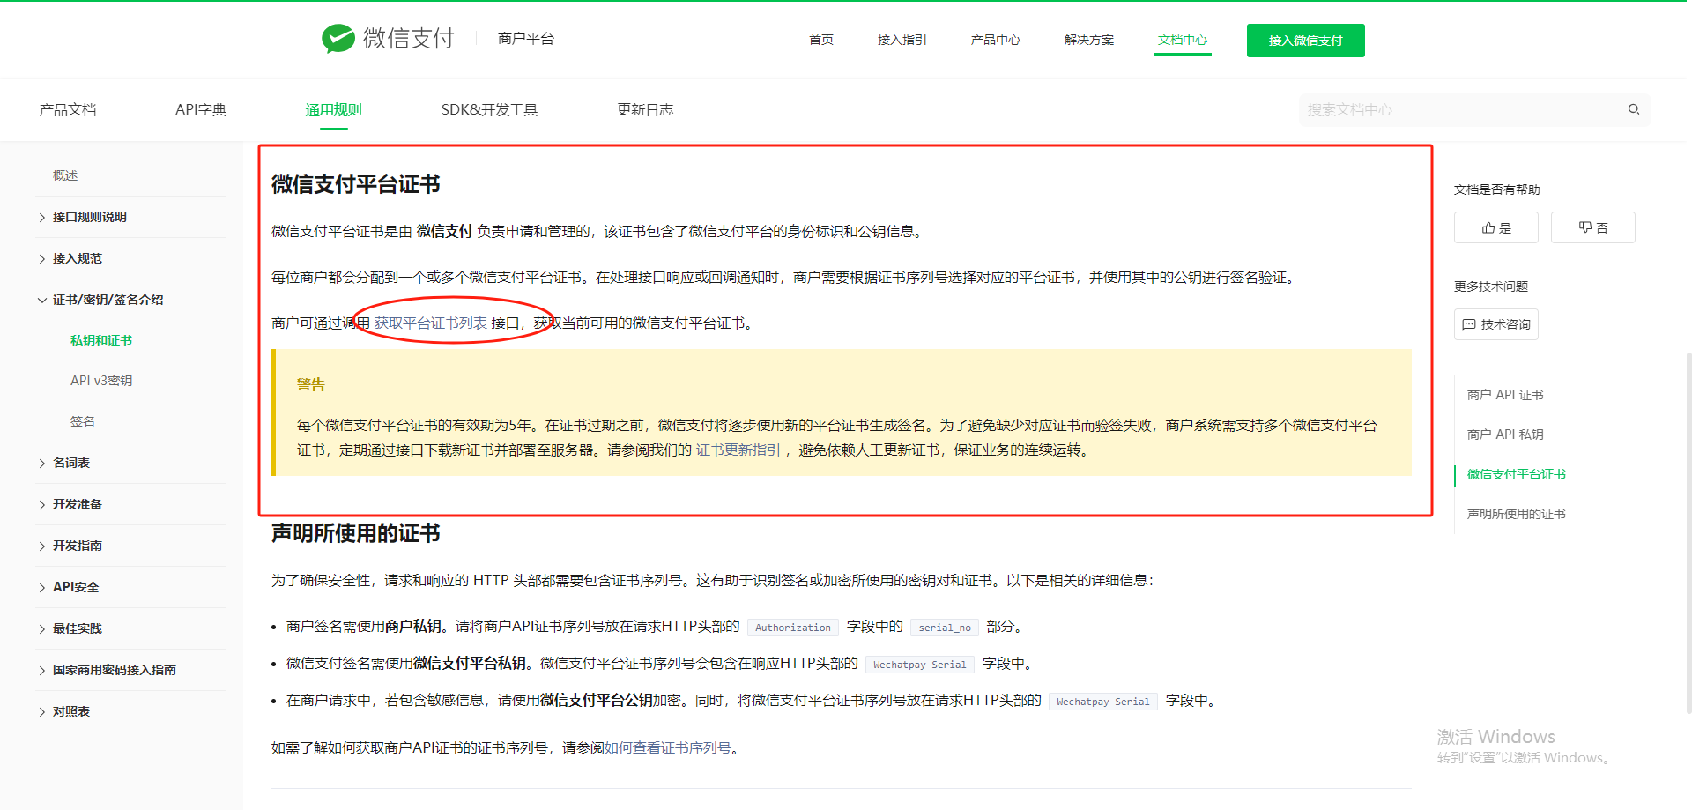1692x810 pixels.
Task: Open 接入指引 top navigation item
Action: click(902, 40)
